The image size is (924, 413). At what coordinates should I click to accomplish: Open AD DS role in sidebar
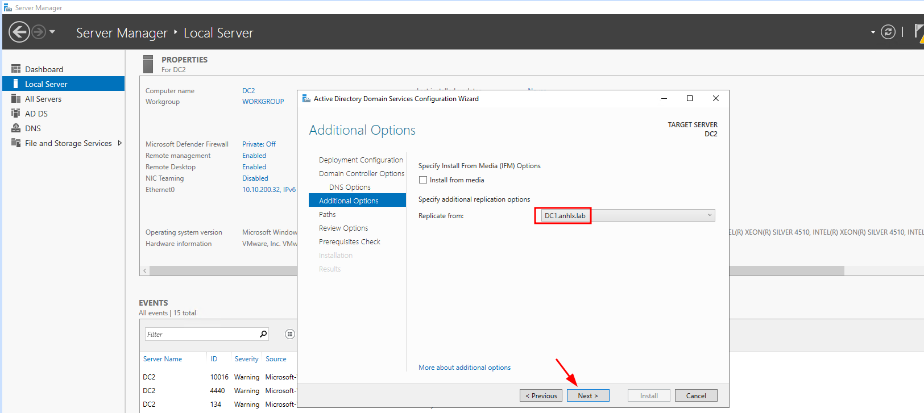(x=36, y=114)
